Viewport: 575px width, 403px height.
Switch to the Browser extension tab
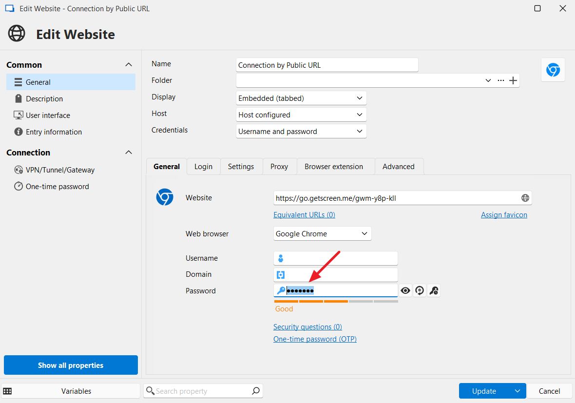click(x=333, y=167)
